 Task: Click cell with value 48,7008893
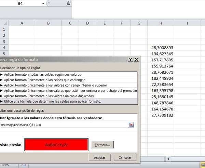(x=161, y=48)
